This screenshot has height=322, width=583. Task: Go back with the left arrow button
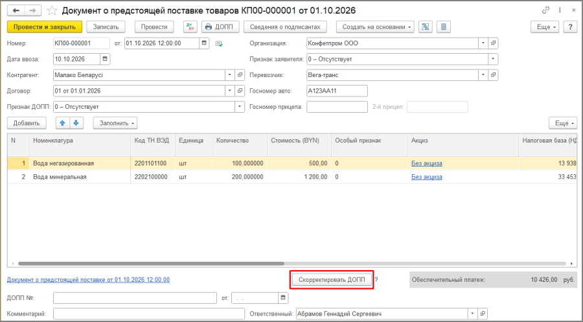click(16, 10)
